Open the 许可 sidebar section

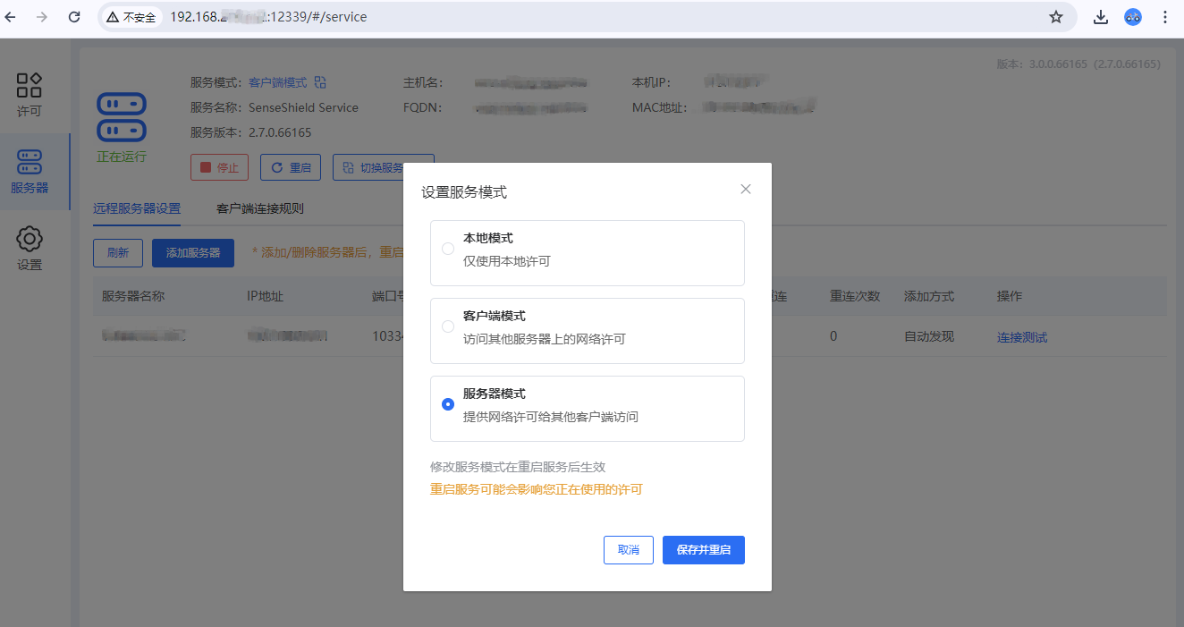point(30,95)
